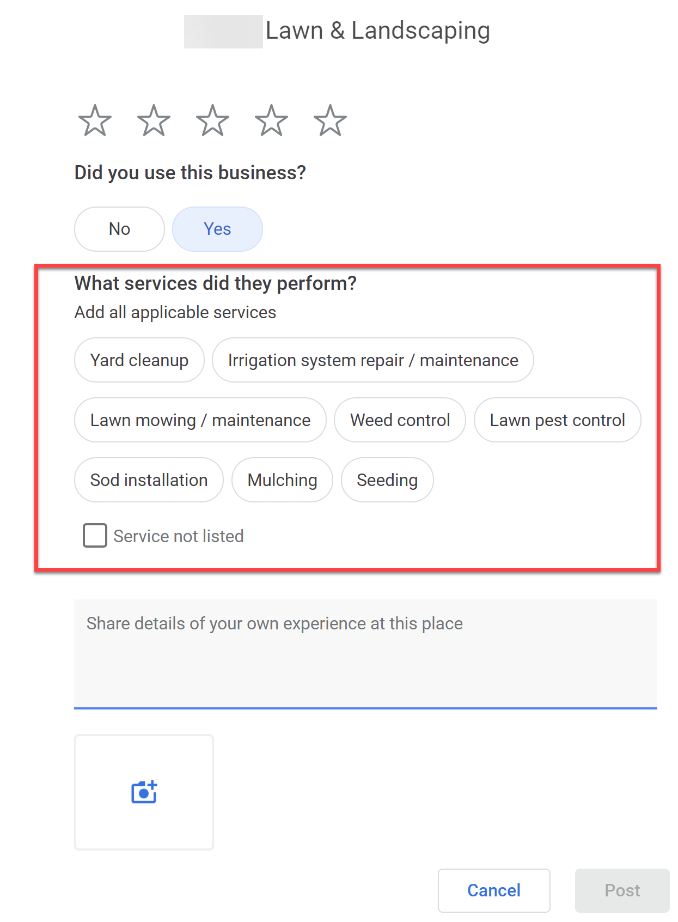Select the second star rating
678x922 pixels.
(153, 120)
